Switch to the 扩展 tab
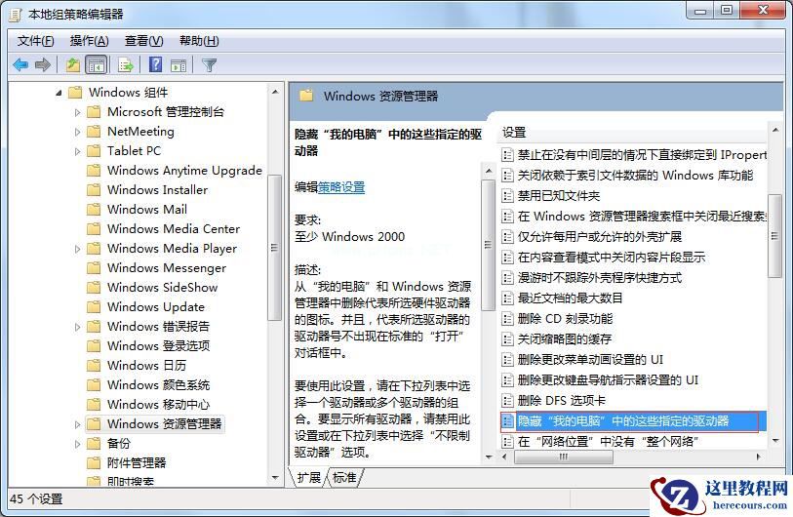793x517 pixels. coord(308,477)
